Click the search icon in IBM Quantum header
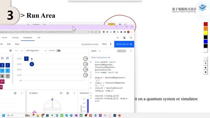Image resolution: width=210 pixels, height=118 pixels. [x=118, y=38]
